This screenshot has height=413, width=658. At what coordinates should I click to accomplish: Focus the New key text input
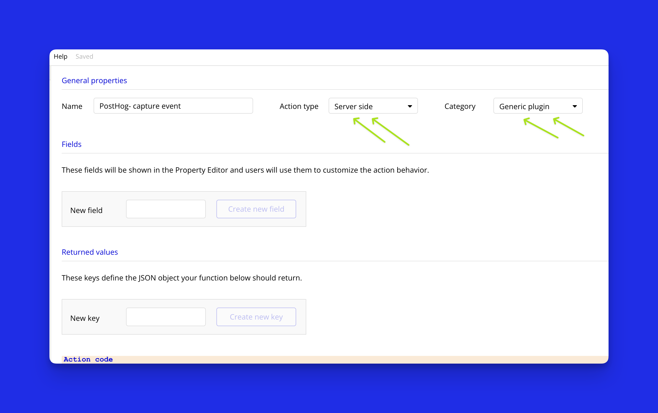pyautogui.click(x=166, y=317)
